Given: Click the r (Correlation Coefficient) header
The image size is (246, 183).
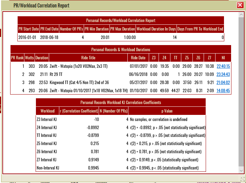Looking at the screenshot, I should (x=79, y=111).
